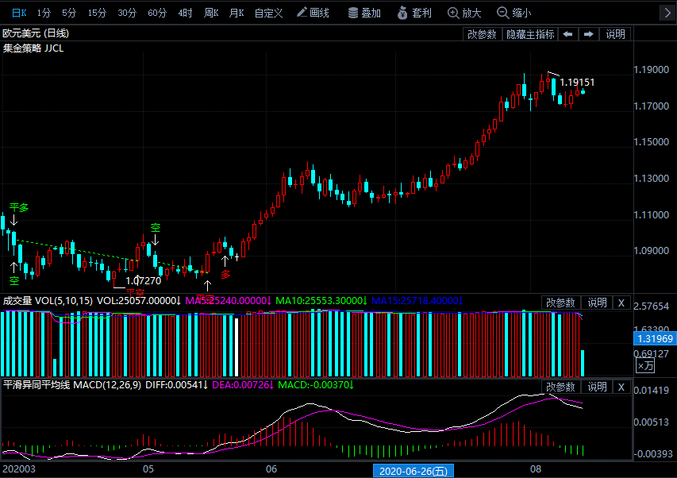Open the 自定义 custom period option
Viewport: 677px width, 478px height.
point(270,13)
